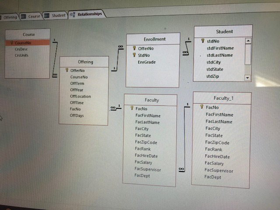The height and width of the screenshot is (210, 280).
Task: Select FacLastName in the Faculty table
Action: (x=147, y=122)
